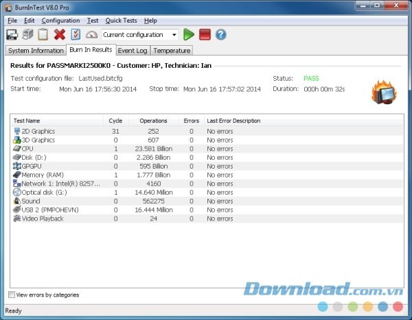Switch to the Event Log tab
Viewport: 412px width, 320px height.
[x=133, y=51]
